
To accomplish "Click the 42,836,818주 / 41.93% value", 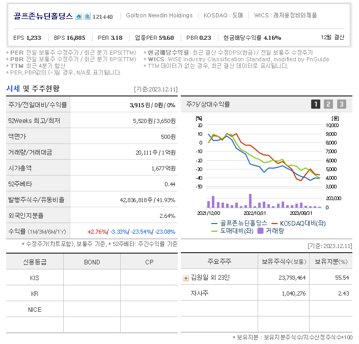I will coord(148,200).
